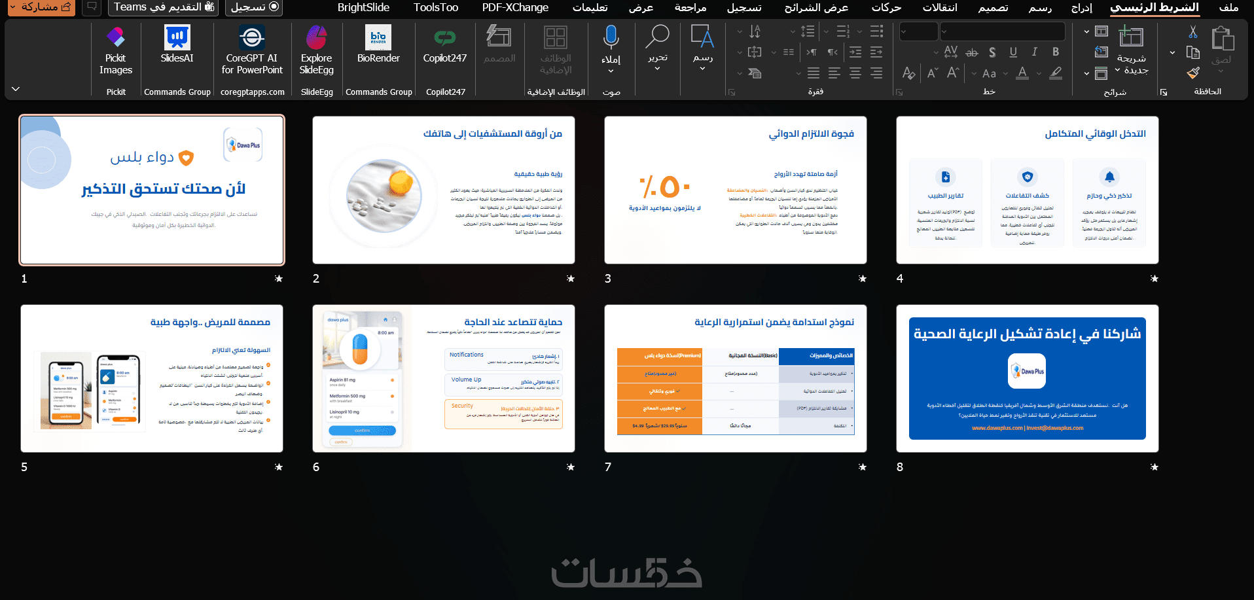Expand the Section dropdown arrow
The image size is (1254, 600).
click(x=1086, y=73)
